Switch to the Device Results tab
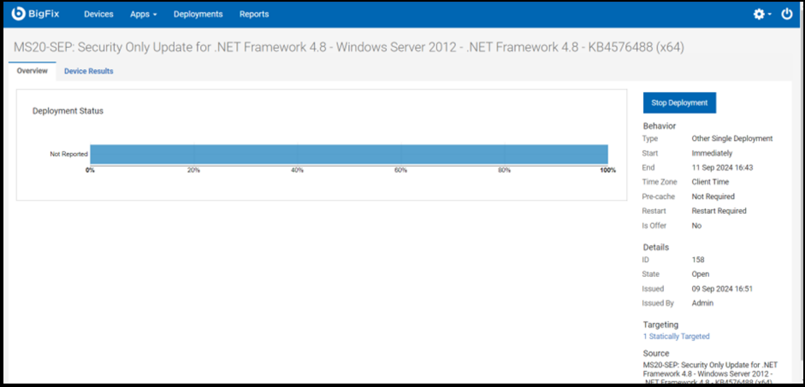Image resolution: width=805 pixels, height=387 pixels. pos(89,71)
